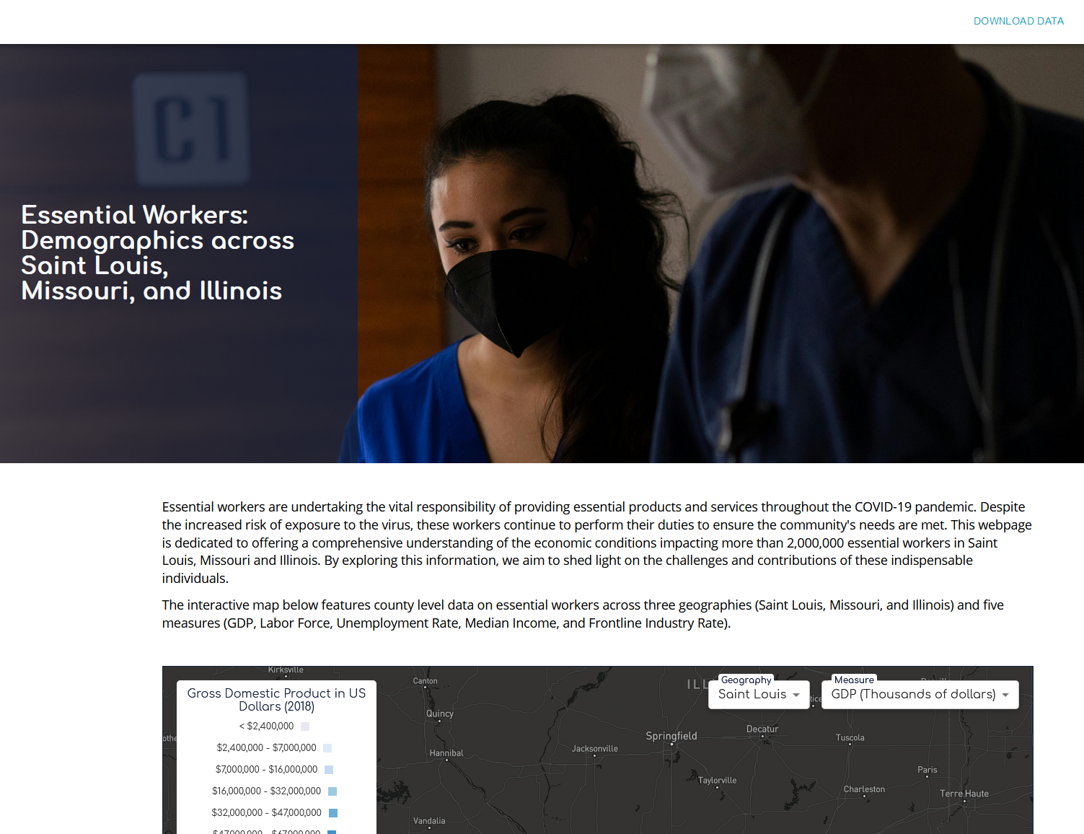Viewport: 1084px width, 834px height.
Task: Select the $2,400,000 - $7,000,000 legend swatch
Action: pyautogui.click(x=327, y=748)
